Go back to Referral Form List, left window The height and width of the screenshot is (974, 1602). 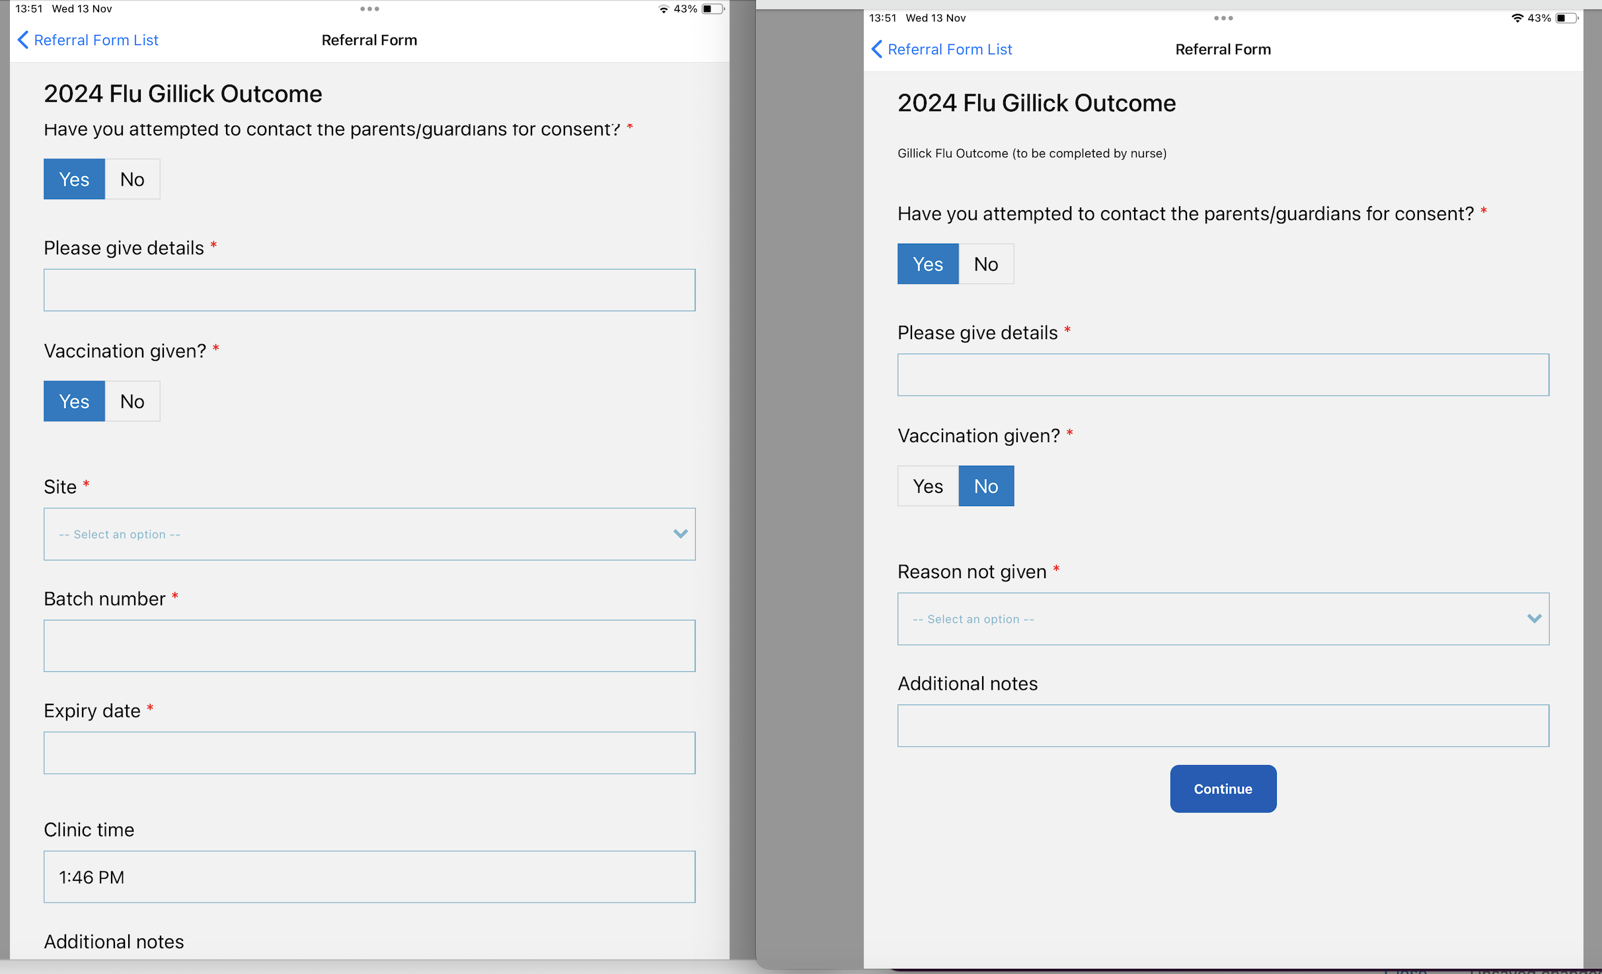(x=96, y=40)
